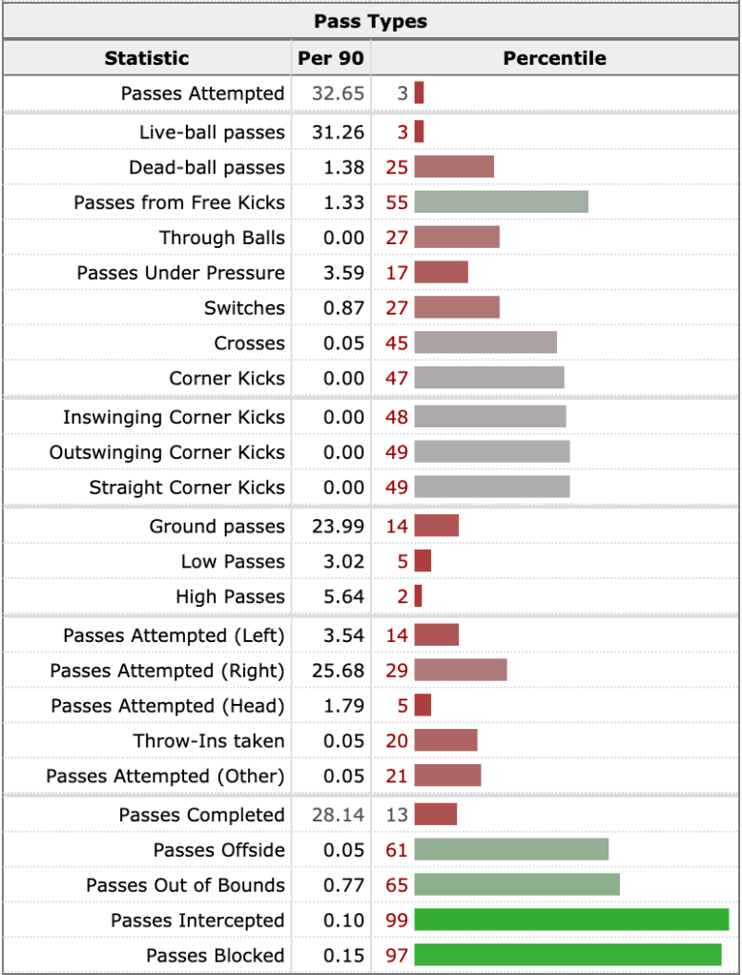
Task: Click the green Passes Intercepted percentile bar
Action: point(571,921)
